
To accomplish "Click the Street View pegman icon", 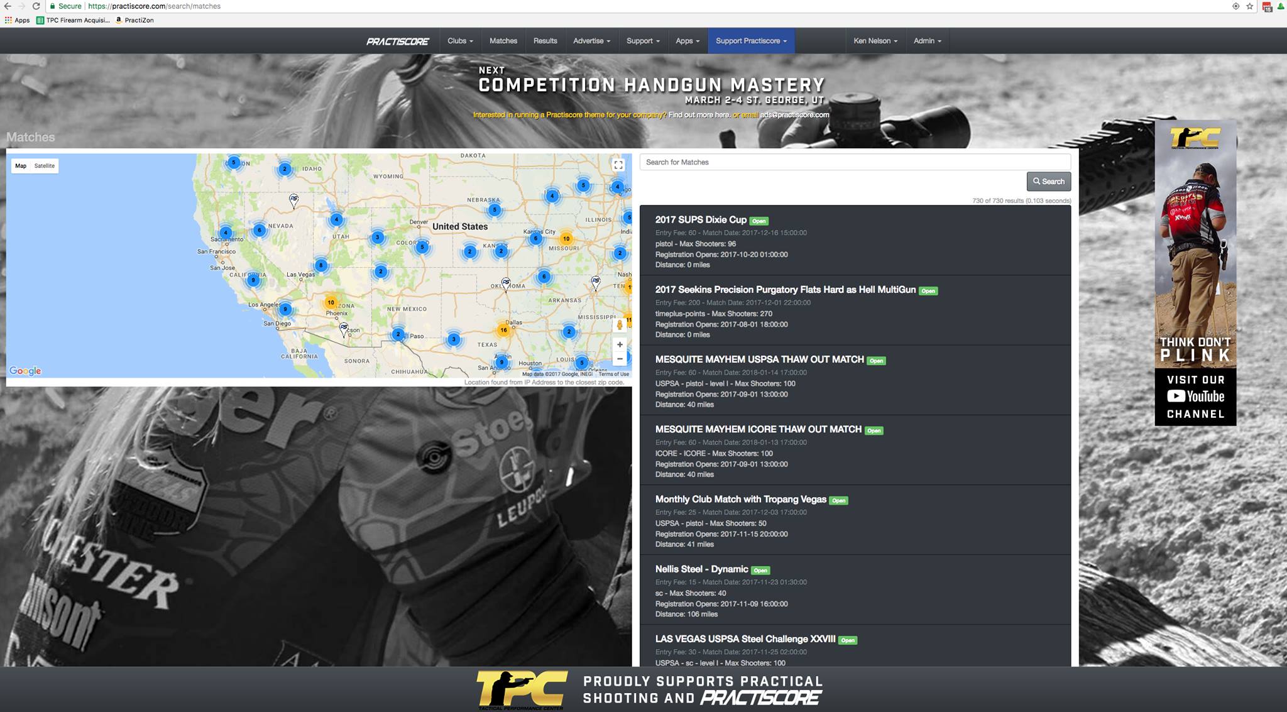I will click(x=620, y=325).
